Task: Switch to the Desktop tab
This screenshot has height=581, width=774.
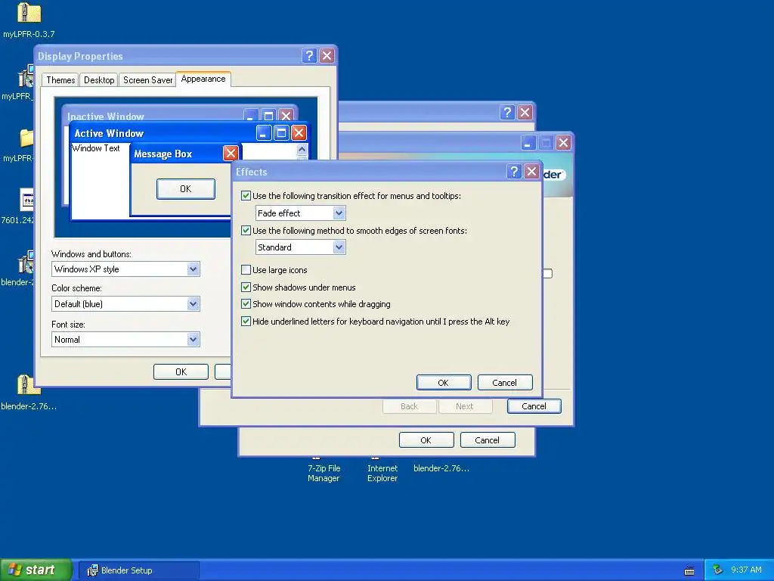Action: click(x=99, y=80)
